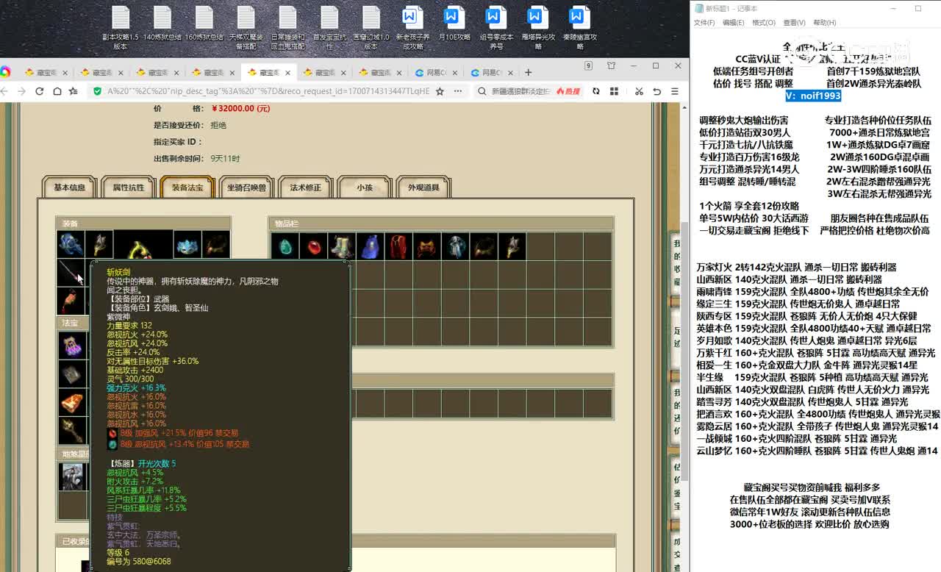Viewport: 941px width, 572px height.
Task: Open the 新老孩子养成攻略 document
Action: coord(413,28)
